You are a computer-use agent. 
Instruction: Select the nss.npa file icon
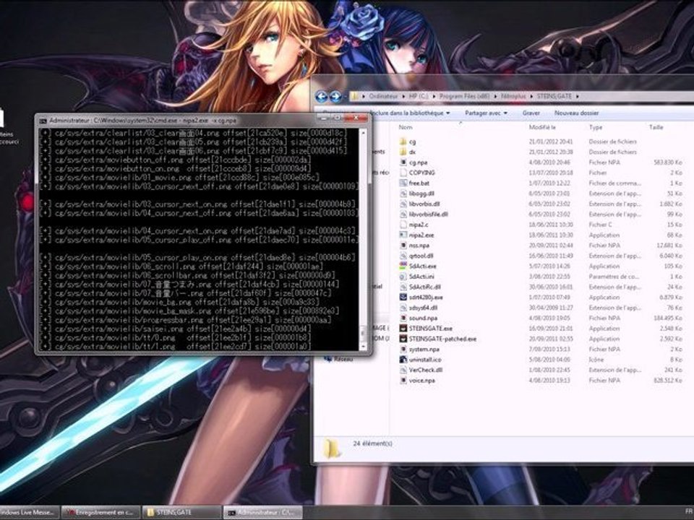(403, 246)
